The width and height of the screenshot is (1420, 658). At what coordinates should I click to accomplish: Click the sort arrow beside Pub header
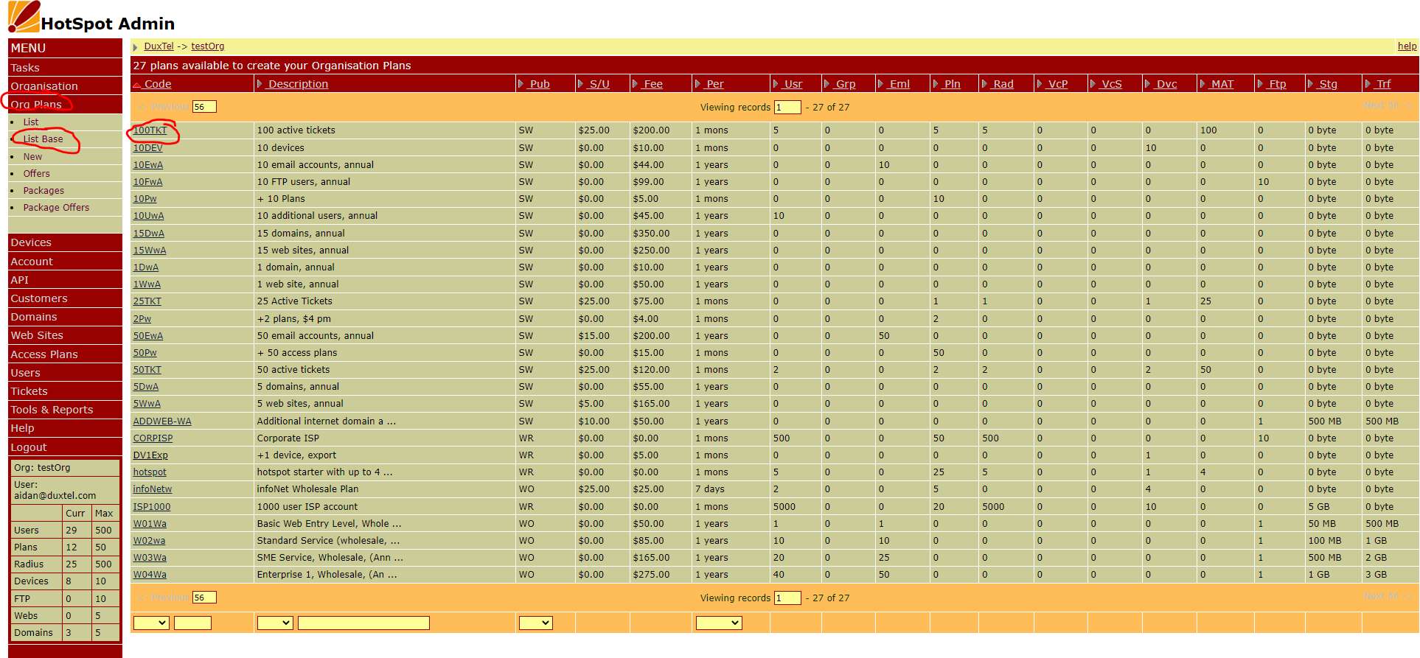pyautogui.click(x=521, y=84)
